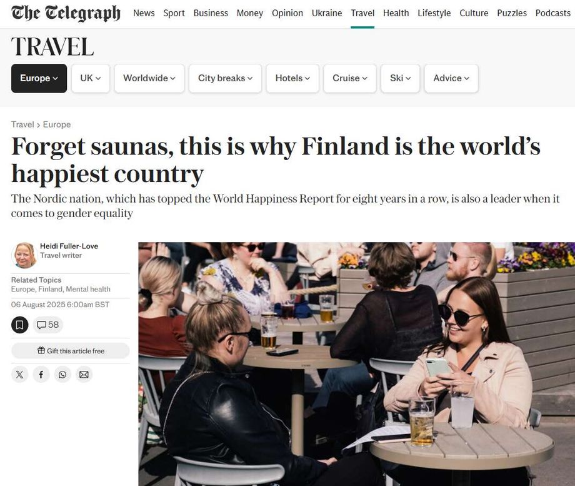Expand the Ski dropdown
This screenshot has width=575, height=486.
point(400,78)
